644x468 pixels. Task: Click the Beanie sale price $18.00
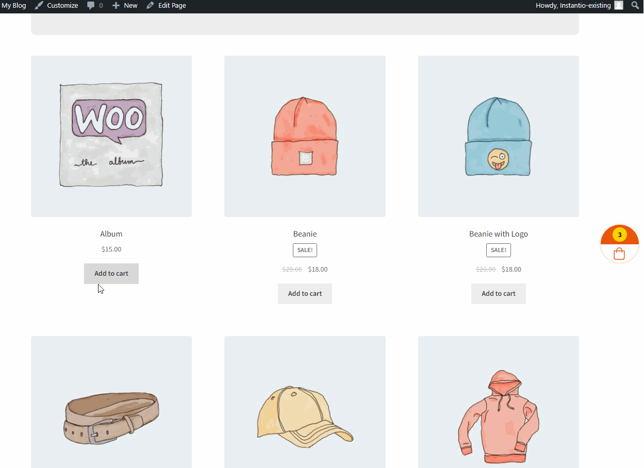coord(318,270)
